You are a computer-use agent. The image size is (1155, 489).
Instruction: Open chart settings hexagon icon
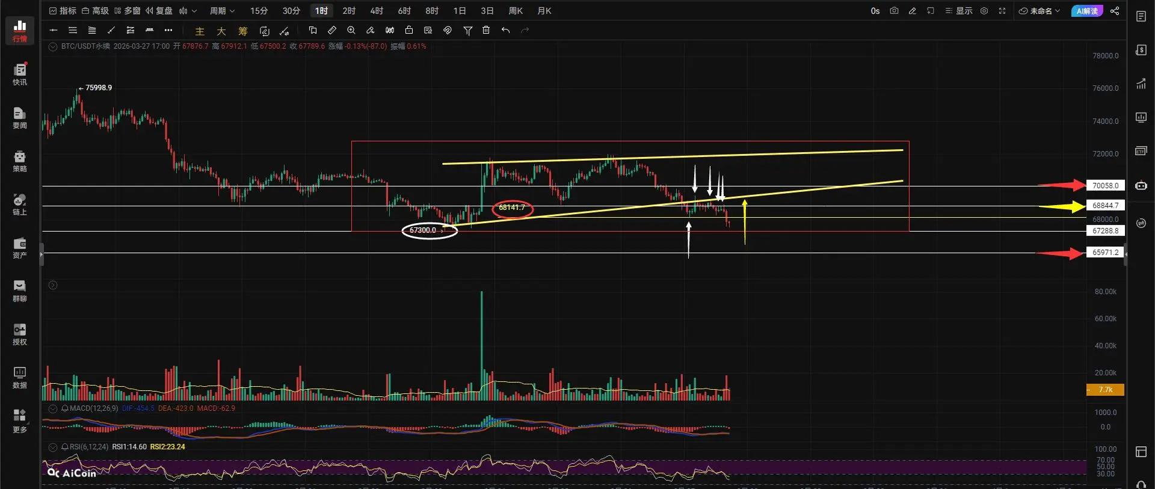(984, 11)
